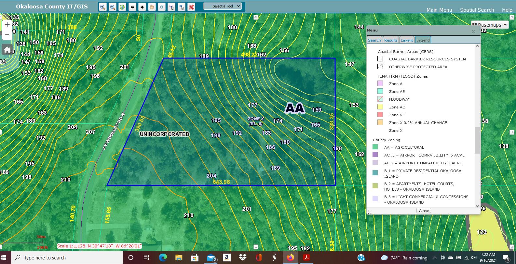Open the Select a Tool dropdown
Screen dimensions: 516x264
click(223, 6)
